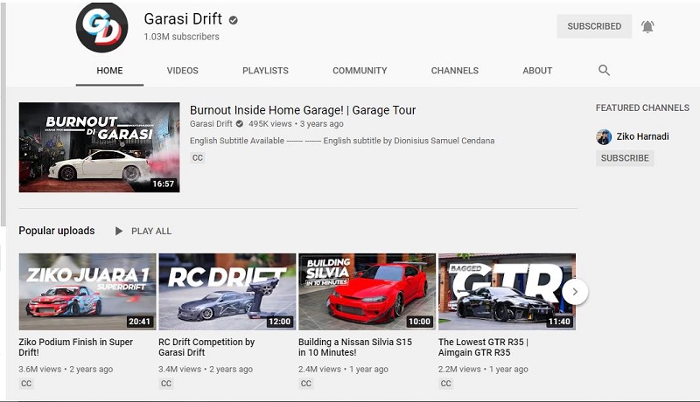
Task: Click the CC badge under the RC Drift Competition video
Action: tap(166, 384)
